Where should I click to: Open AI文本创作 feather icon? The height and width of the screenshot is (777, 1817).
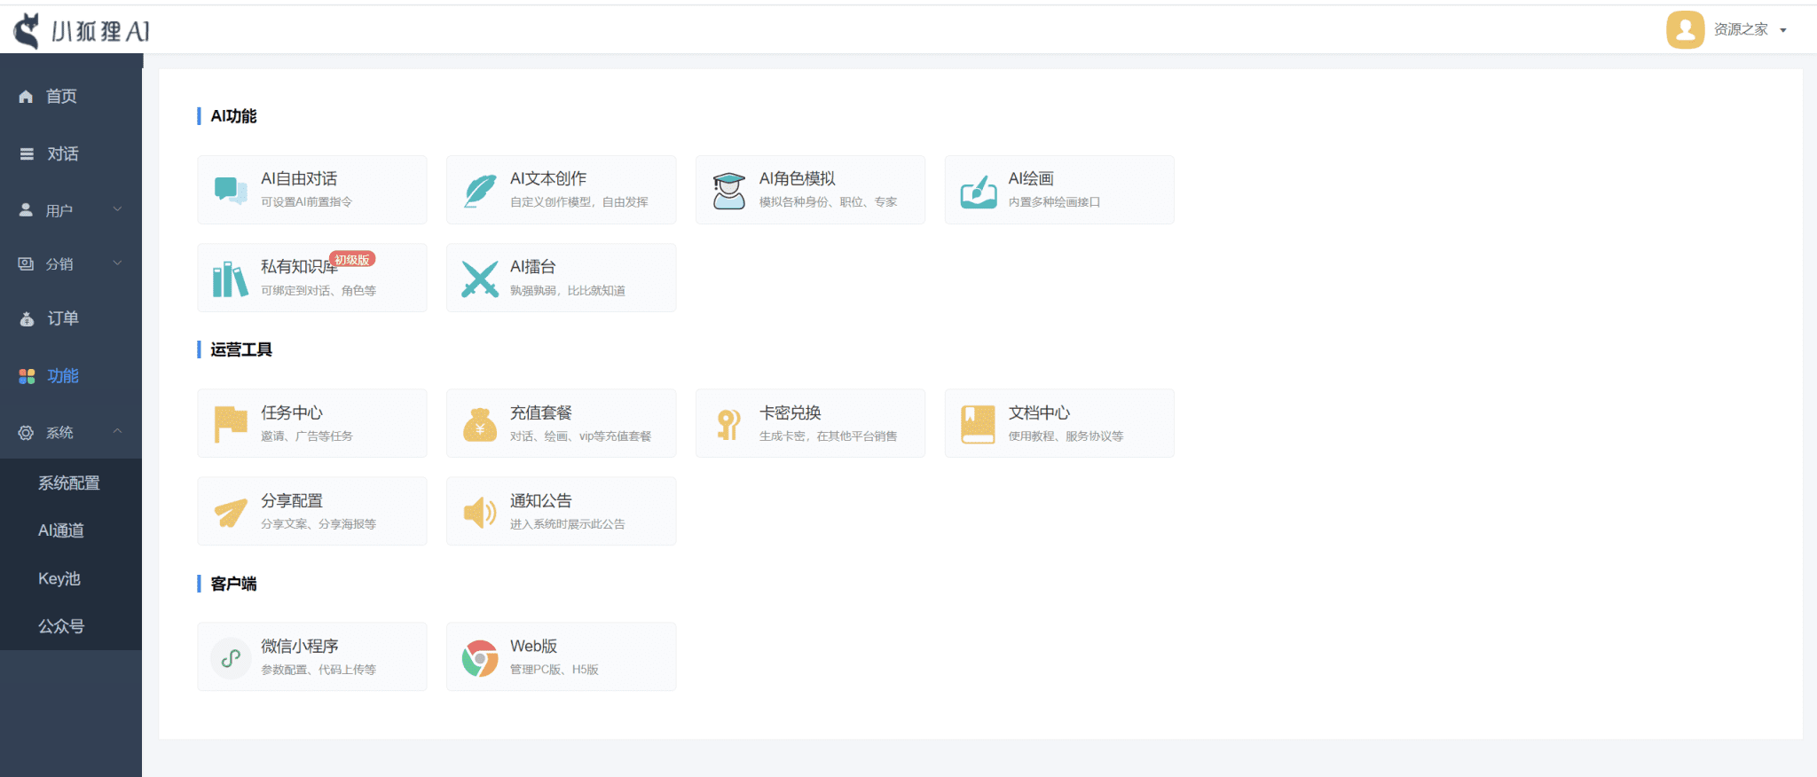coord(480,191)
